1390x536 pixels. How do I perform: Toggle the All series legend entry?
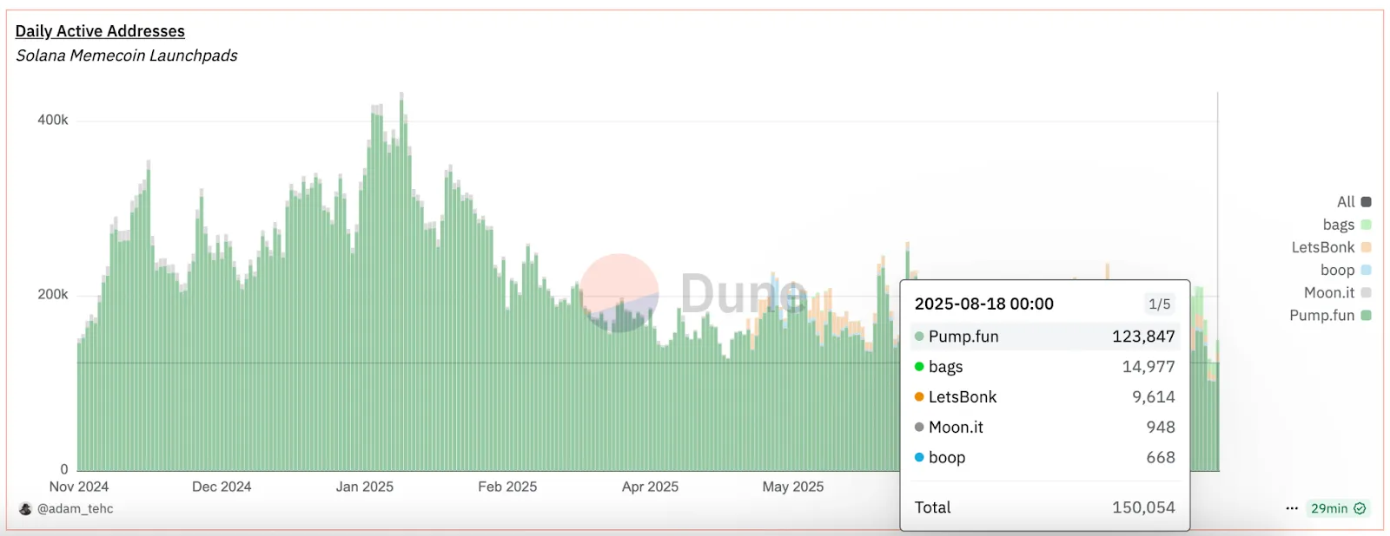pos(1354,202)
